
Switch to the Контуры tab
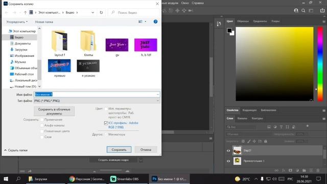coord(257,118)
